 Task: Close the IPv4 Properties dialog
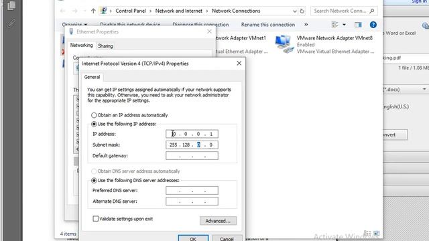239,64
